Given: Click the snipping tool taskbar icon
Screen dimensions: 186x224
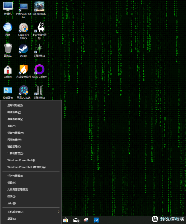Looking at the screenshot, I should 86,220.
